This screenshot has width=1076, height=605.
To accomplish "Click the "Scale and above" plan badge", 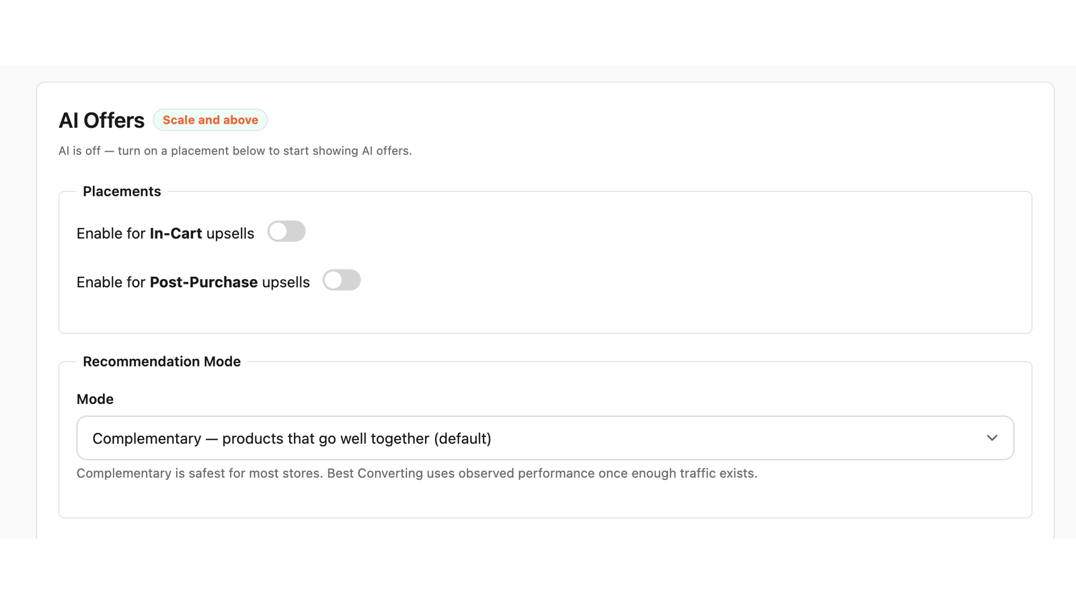I will (x=210, y=120).
